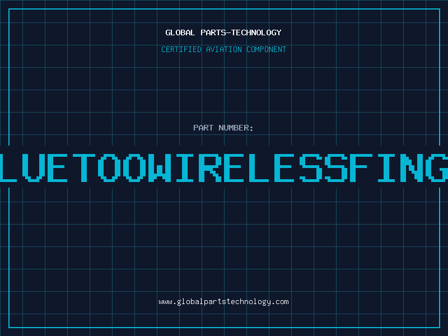Click the GLOBAL PARTS-TECHNOLOGY heading
448x336 pixels.
pyautogui.click(x=223, y=32)
